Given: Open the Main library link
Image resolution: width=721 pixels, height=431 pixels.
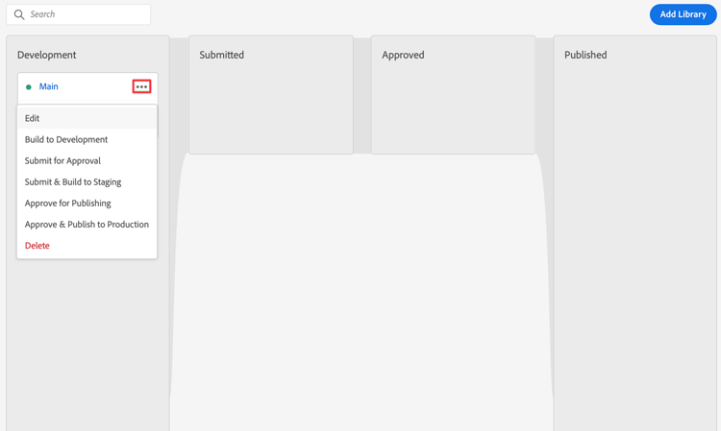Looking at the screenshot, I should point(48,86).
